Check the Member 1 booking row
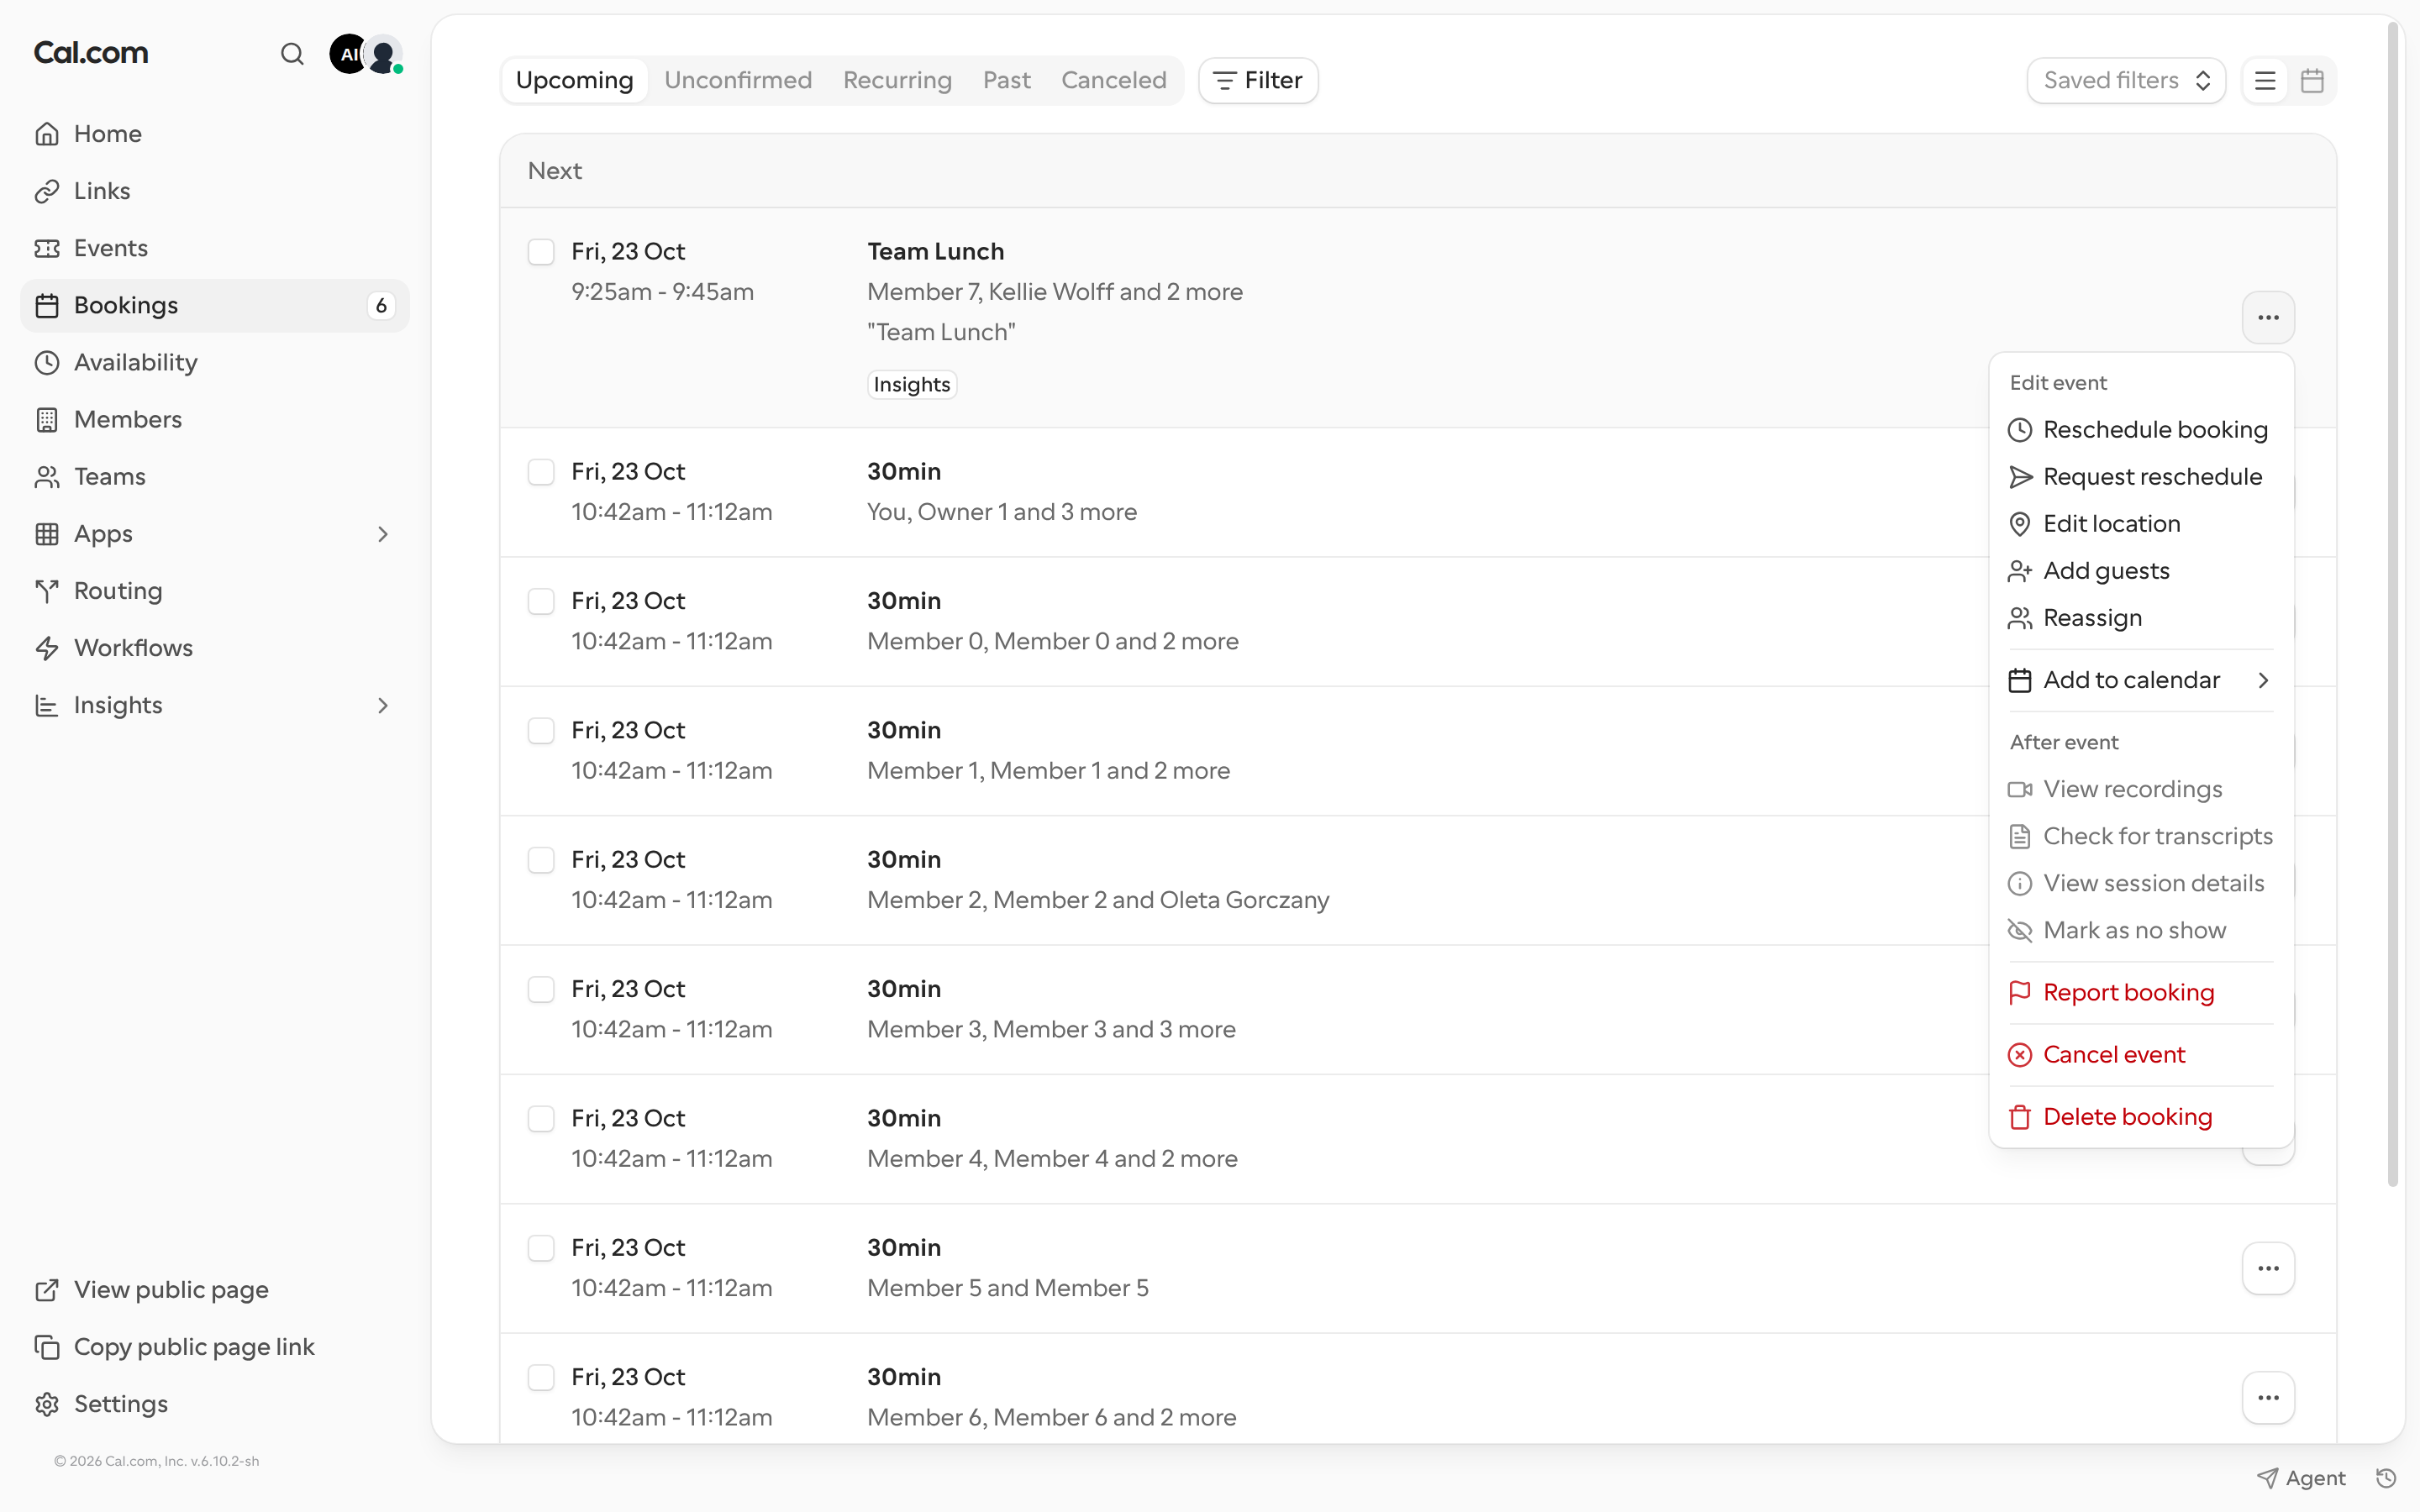This screenshot has height=1512, width=2420. (x=541, y=731)
